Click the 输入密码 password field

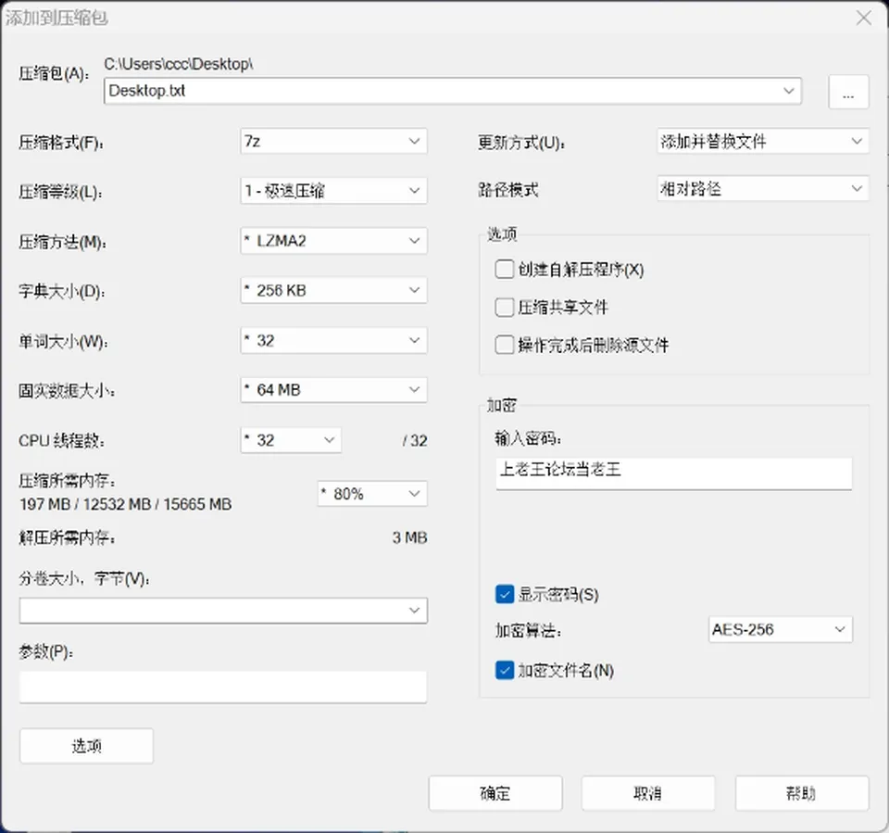coord(673,473)
